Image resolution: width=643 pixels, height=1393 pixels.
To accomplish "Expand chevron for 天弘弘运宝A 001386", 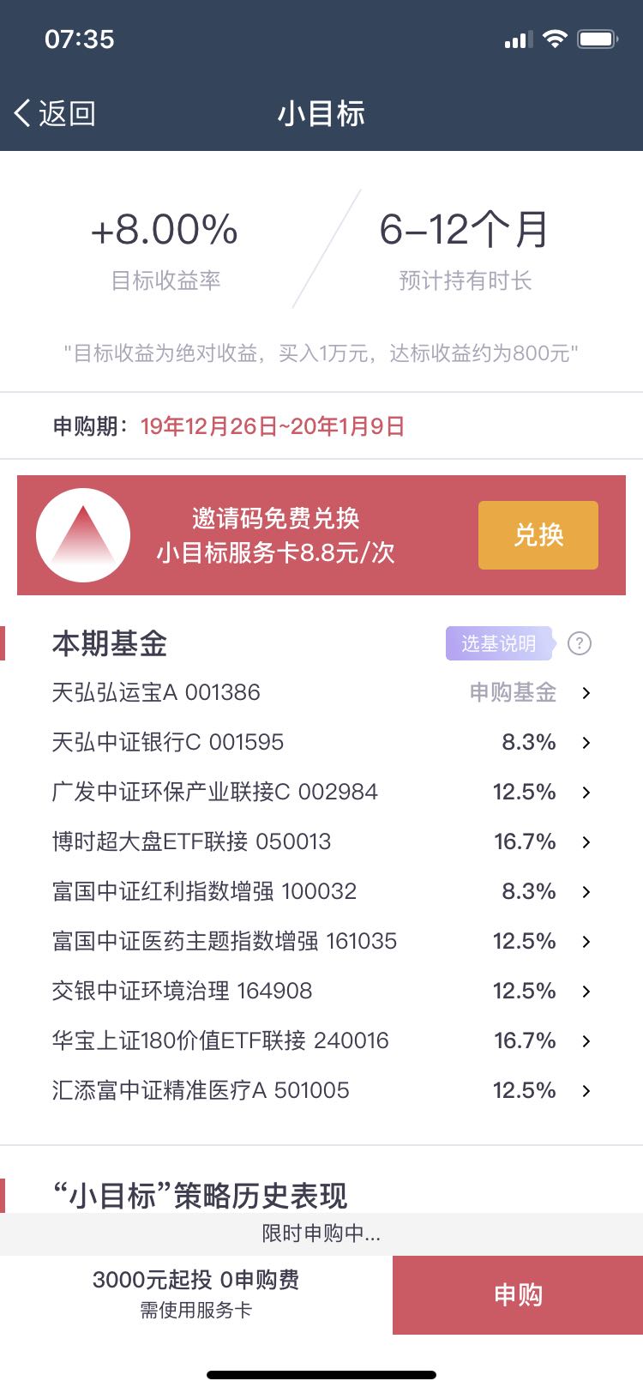I will 586,693.
